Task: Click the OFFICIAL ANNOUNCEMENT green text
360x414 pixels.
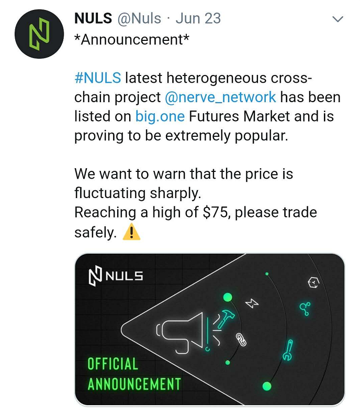Action: (x=134, y=374)
